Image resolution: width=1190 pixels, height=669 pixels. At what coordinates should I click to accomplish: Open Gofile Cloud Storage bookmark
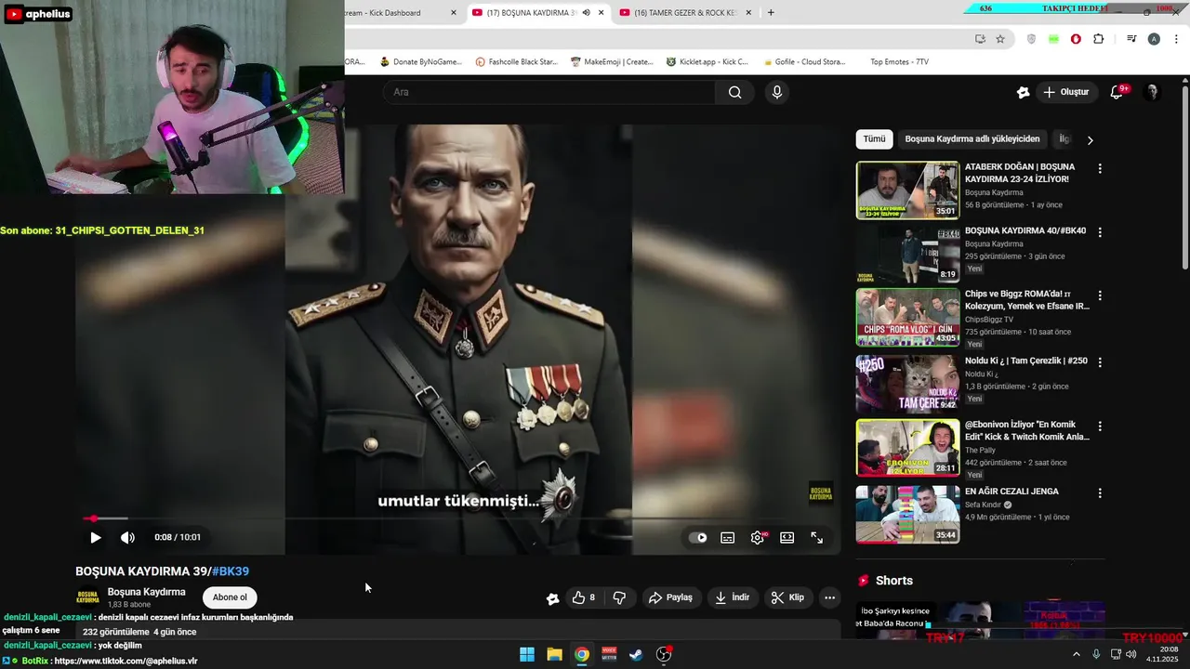tap(803, 62)
